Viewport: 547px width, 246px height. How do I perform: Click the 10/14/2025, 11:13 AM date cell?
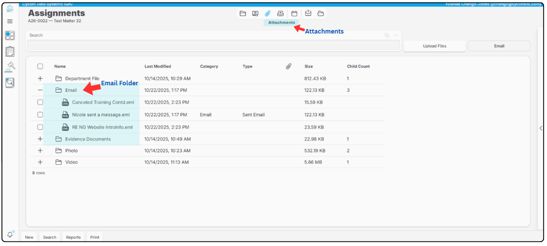tap(167, 162)
